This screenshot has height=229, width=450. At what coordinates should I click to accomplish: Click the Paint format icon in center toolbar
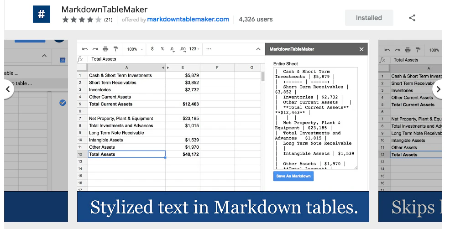(x=115, y=49)
